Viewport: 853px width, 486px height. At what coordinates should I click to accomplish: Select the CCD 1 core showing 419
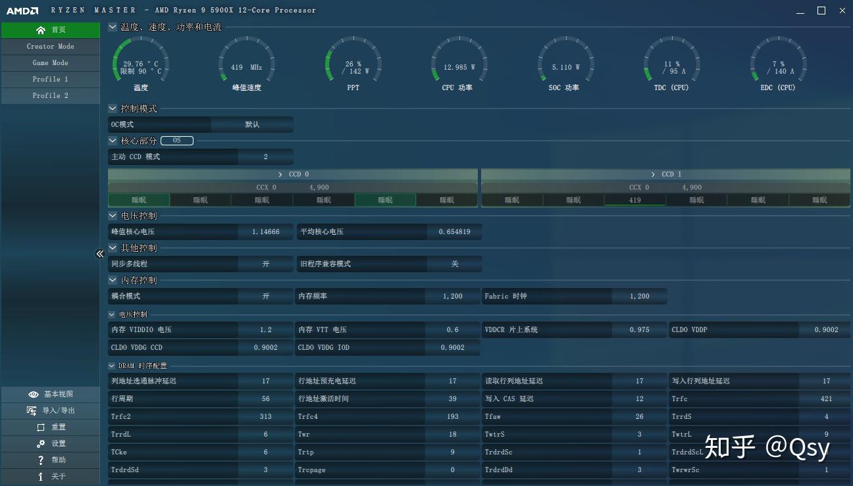coord(635,200)
